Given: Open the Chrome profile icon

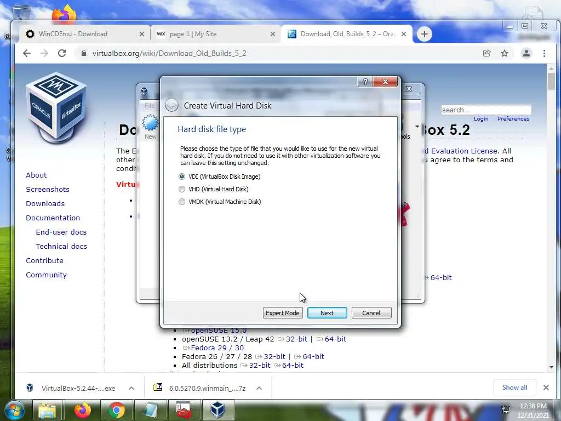Looking at the screenshot, I should pos(526,53).
